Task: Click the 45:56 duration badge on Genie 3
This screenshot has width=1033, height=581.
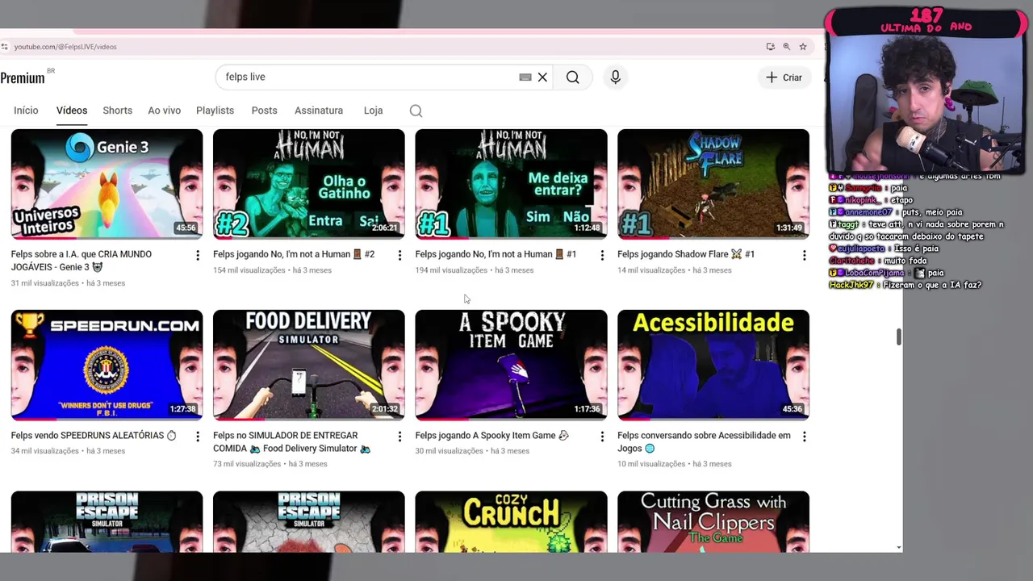Action: [186, 228]
